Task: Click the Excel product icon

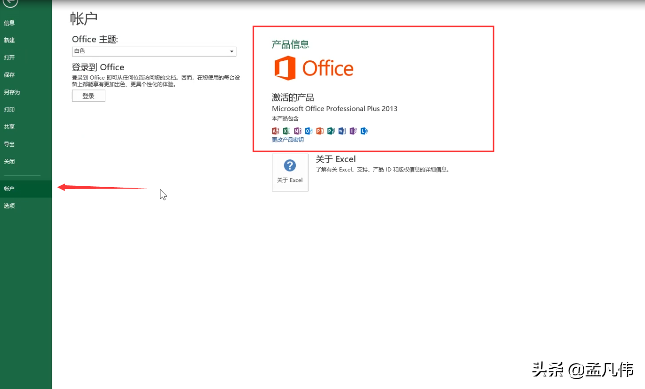Action: click(286, 131)
